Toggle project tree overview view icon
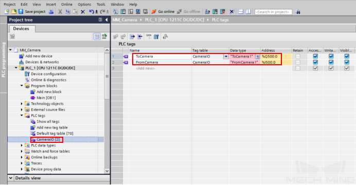Screen dimensions: 356x185 coord(97,36)
